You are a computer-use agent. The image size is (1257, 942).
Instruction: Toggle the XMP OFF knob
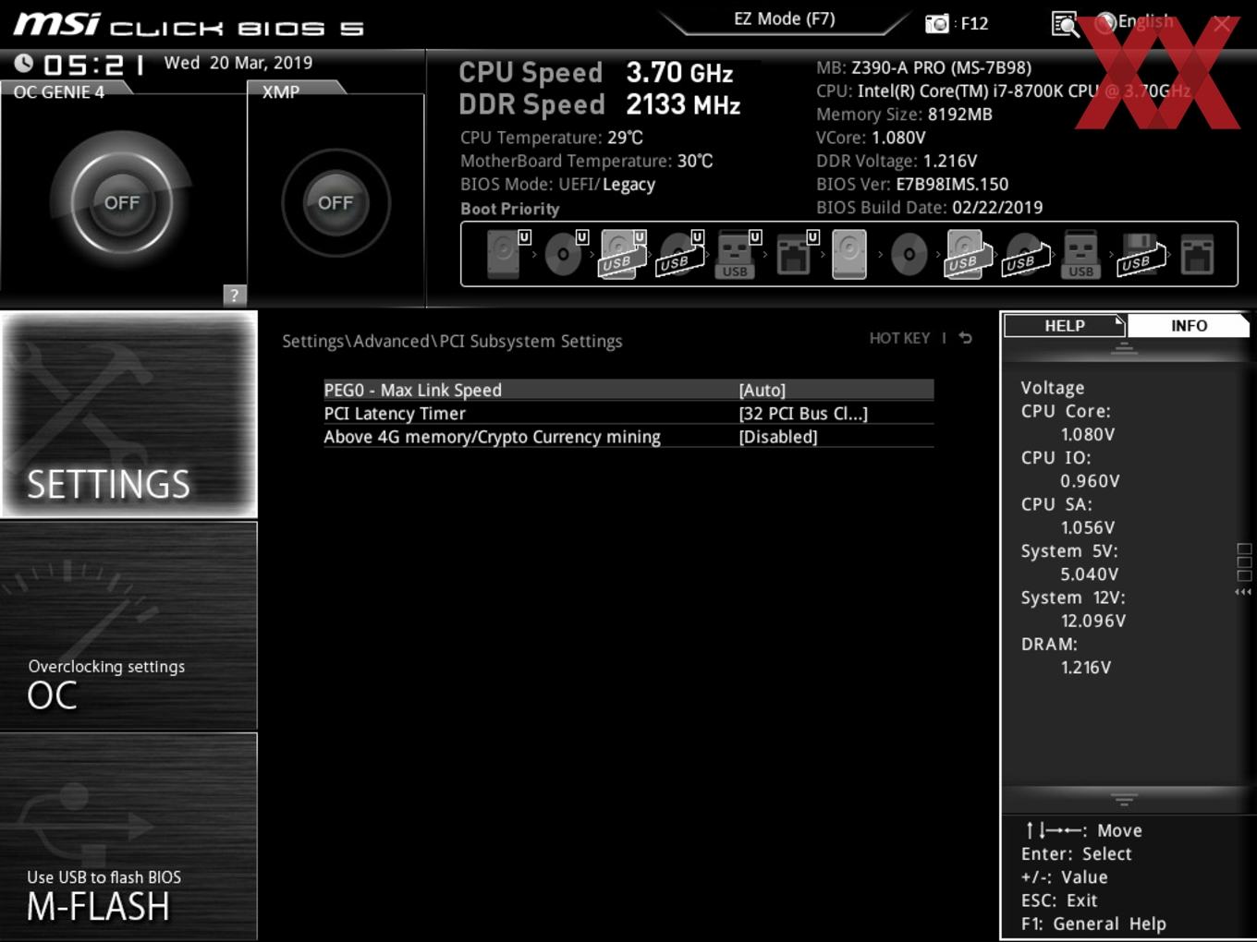pos(336,202)
